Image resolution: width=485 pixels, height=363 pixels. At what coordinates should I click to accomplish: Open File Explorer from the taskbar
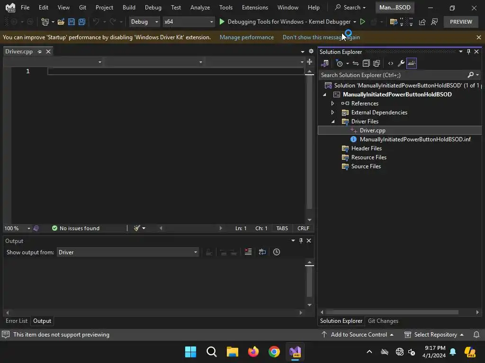pos(232,352)
